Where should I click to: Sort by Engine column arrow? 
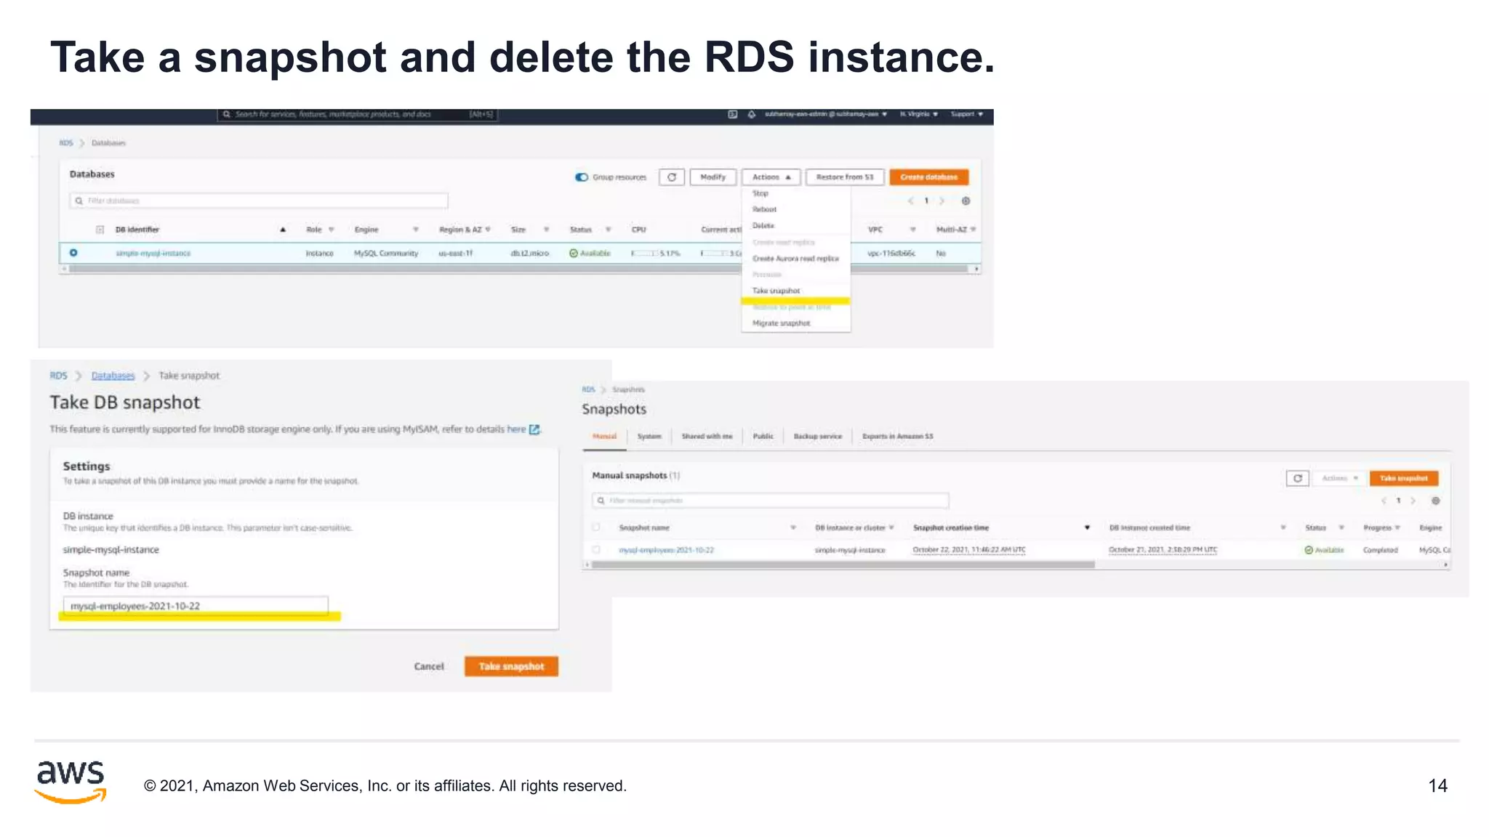pos(416,230)
